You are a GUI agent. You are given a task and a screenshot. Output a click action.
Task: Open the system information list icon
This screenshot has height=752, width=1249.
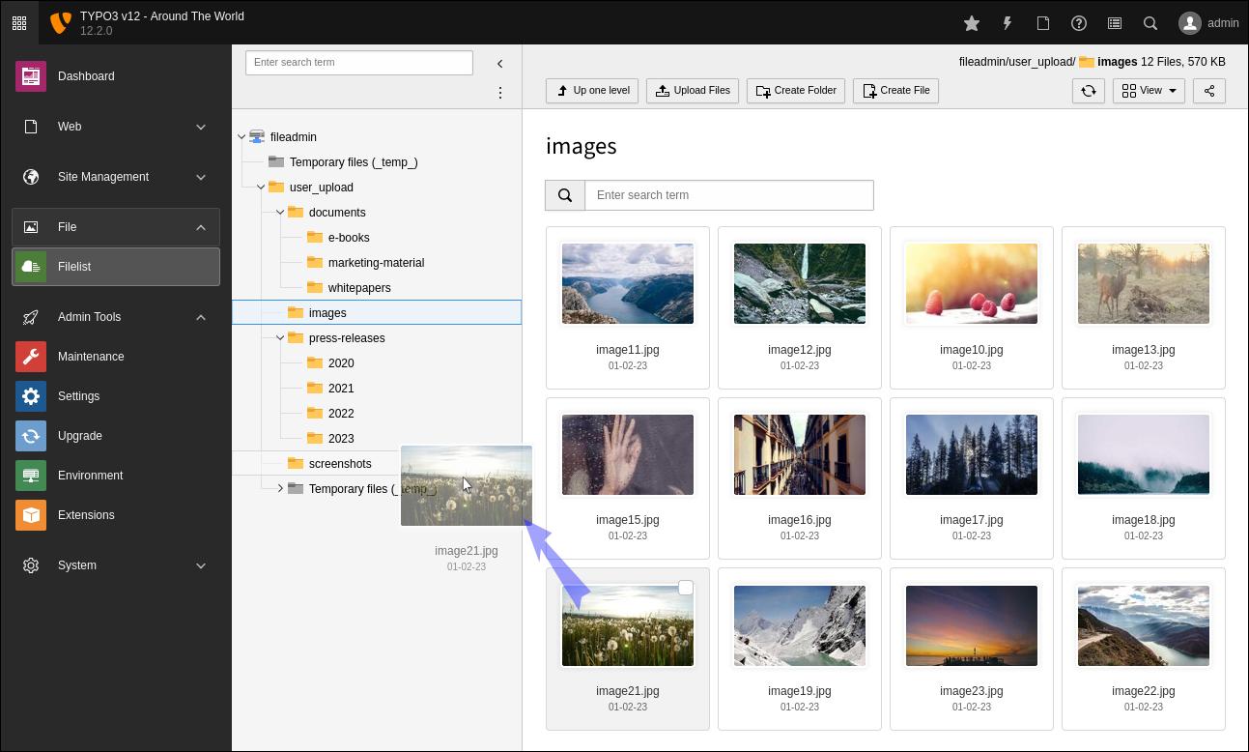coord(1114,22)
